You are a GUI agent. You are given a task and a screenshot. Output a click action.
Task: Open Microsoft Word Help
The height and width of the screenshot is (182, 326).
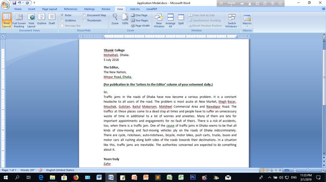[323, 9]
